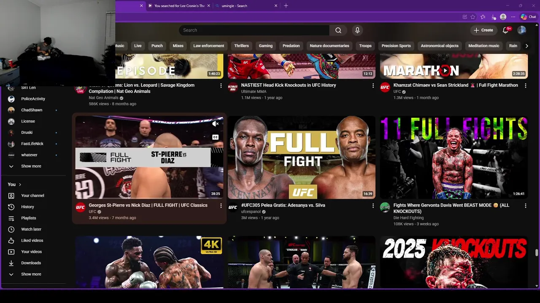
Task: Open Adesanya vs. Silva FULL FIGHT thumbnail
Action: (302, 157)
